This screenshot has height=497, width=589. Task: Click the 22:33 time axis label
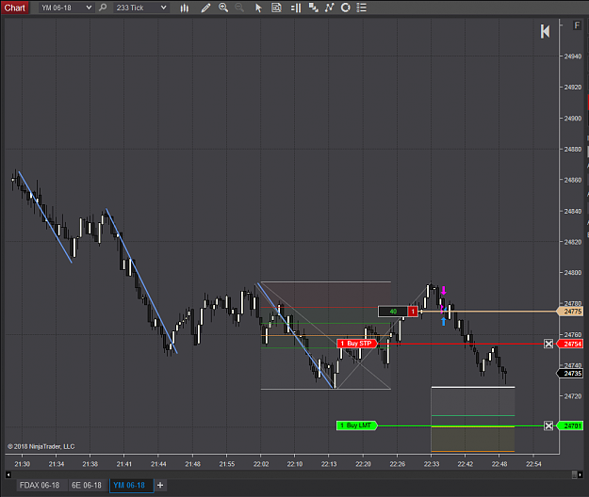point(432,464)
